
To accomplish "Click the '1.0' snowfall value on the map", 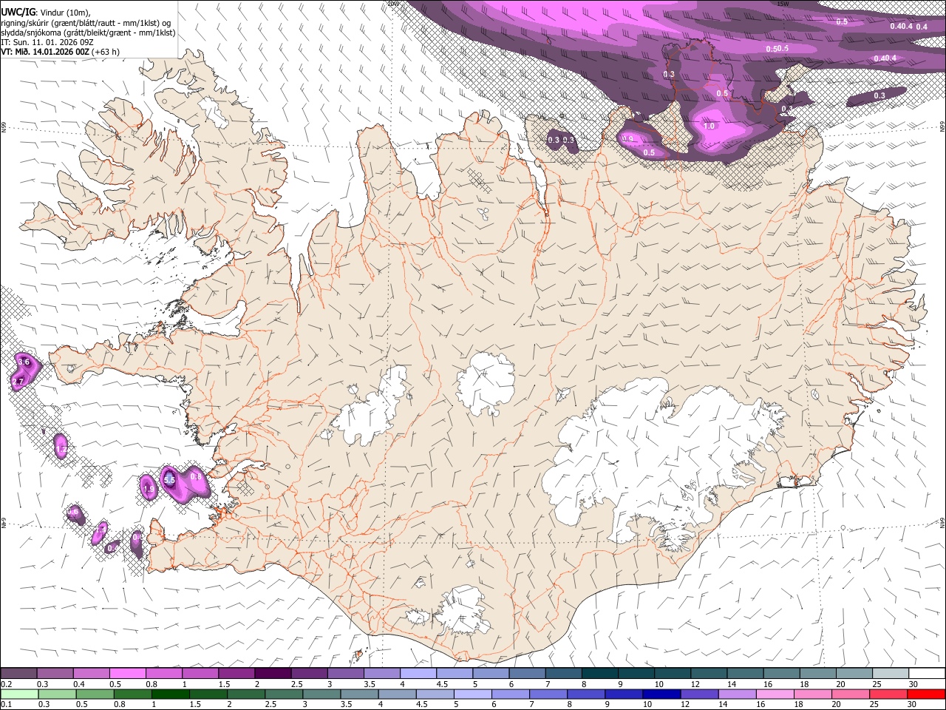I will [709, 126].
